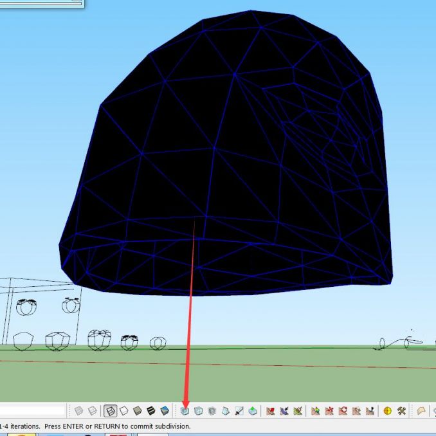Screen dimensions: 436x436
Task: Select Artisan Sculpt Brush tool
Action: 270,411
